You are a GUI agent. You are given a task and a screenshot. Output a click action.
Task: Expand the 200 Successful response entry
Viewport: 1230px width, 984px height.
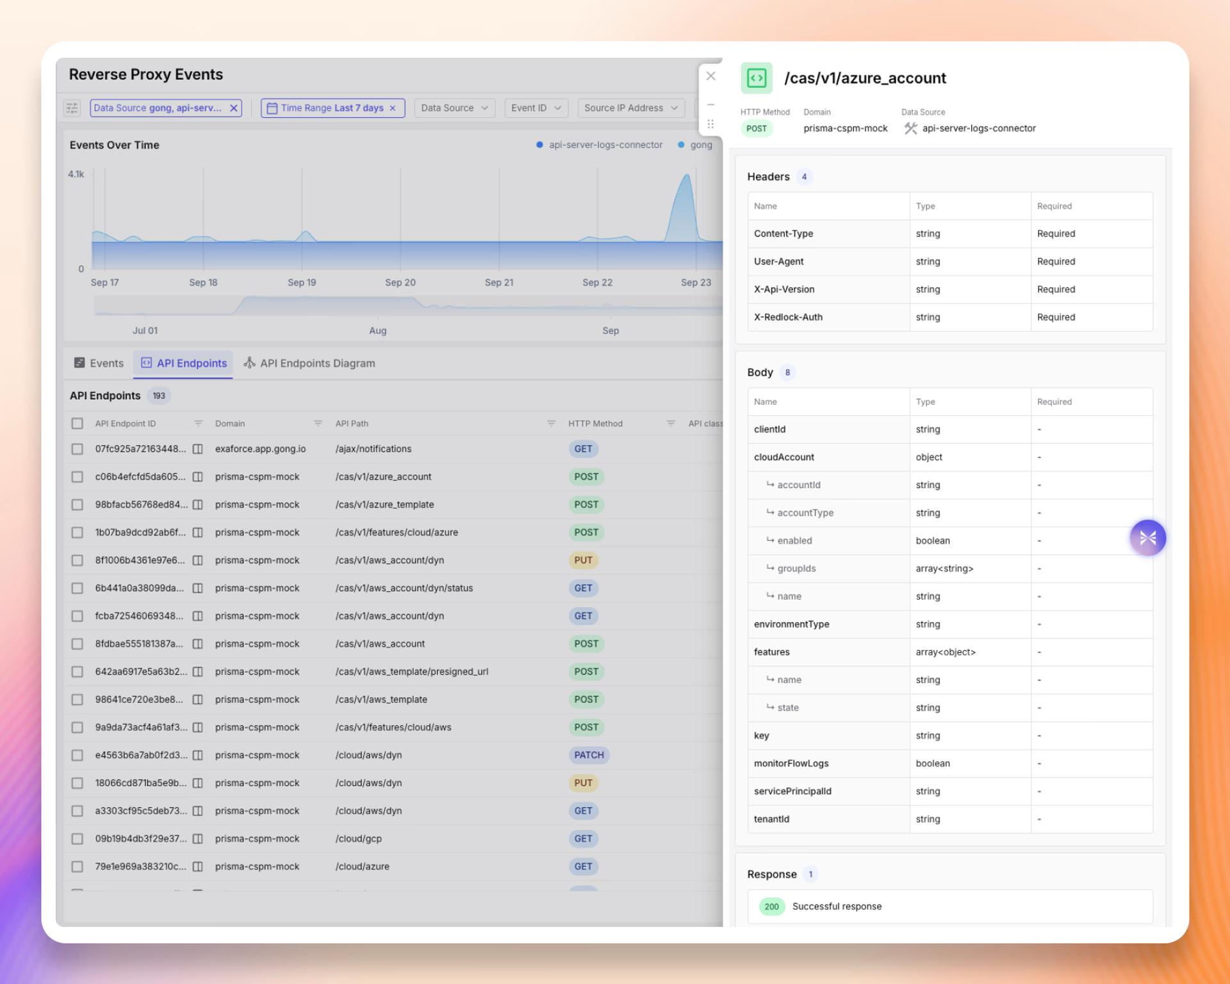point(950,906)
